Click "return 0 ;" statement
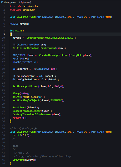The width and height of the screenshot is (121, 167). (19, 118)
